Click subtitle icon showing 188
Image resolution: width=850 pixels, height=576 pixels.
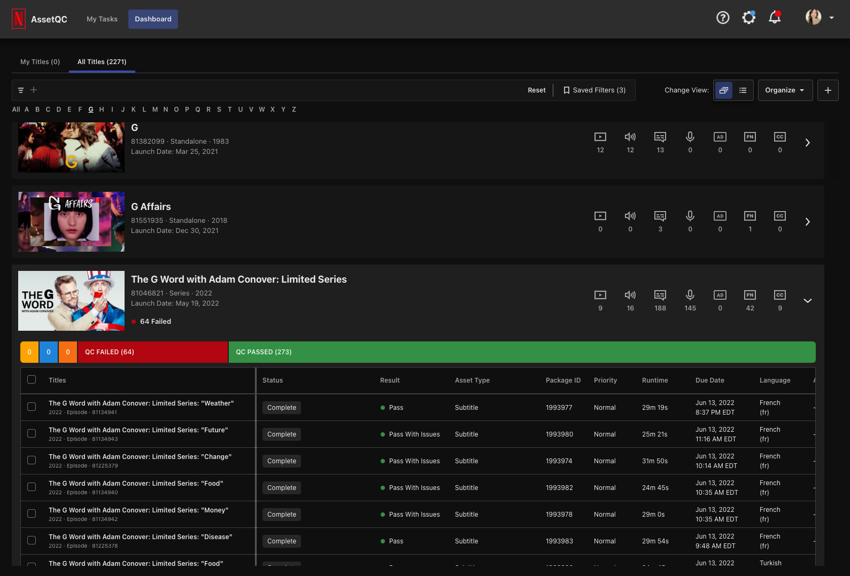click(x=660, y=295)
